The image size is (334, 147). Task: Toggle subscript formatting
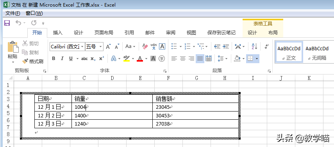[x=93, y=58]
